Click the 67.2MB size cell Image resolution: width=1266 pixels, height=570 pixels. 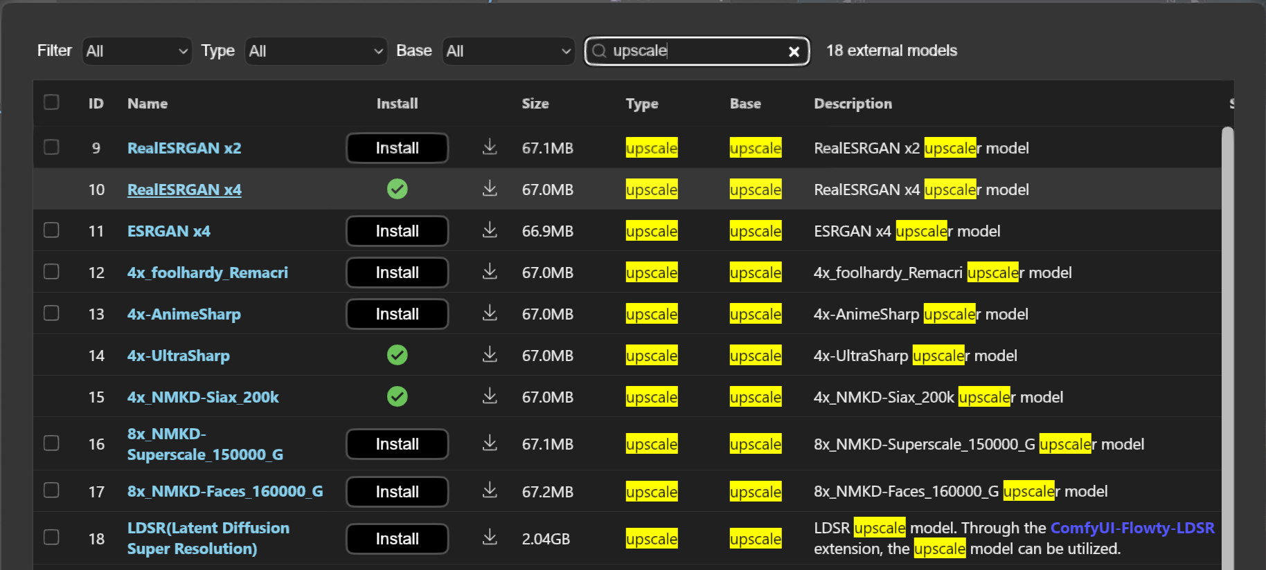547,492
